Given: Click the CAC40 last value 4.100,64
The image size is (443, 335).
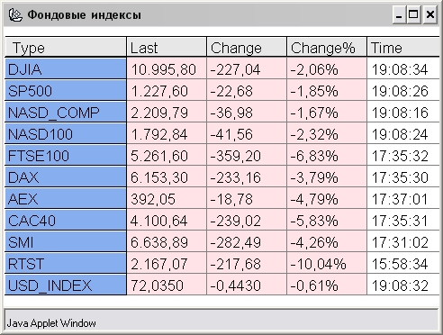Looking at the screenshot, I should (167, 221).
